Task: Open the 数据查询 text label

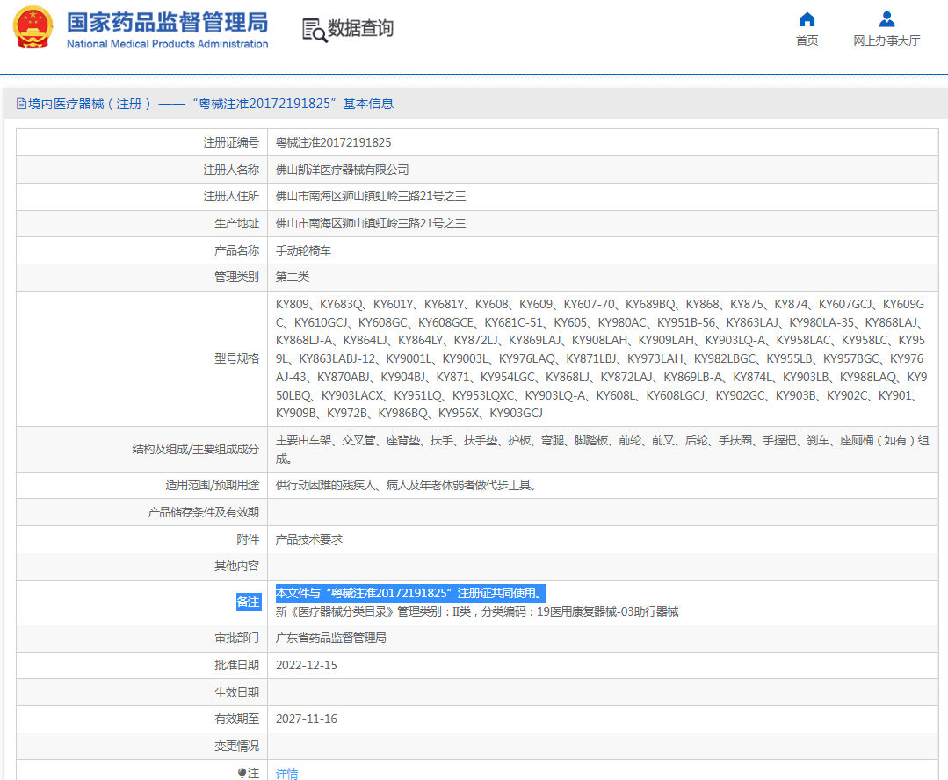Action: [361, 28]
